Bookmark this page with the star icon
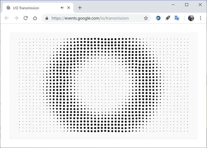 pyautogui.click(x=146, y=18)
